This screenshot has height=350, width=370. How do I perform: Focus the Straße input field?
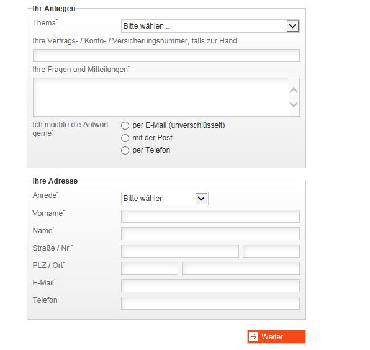coord(180,251)
